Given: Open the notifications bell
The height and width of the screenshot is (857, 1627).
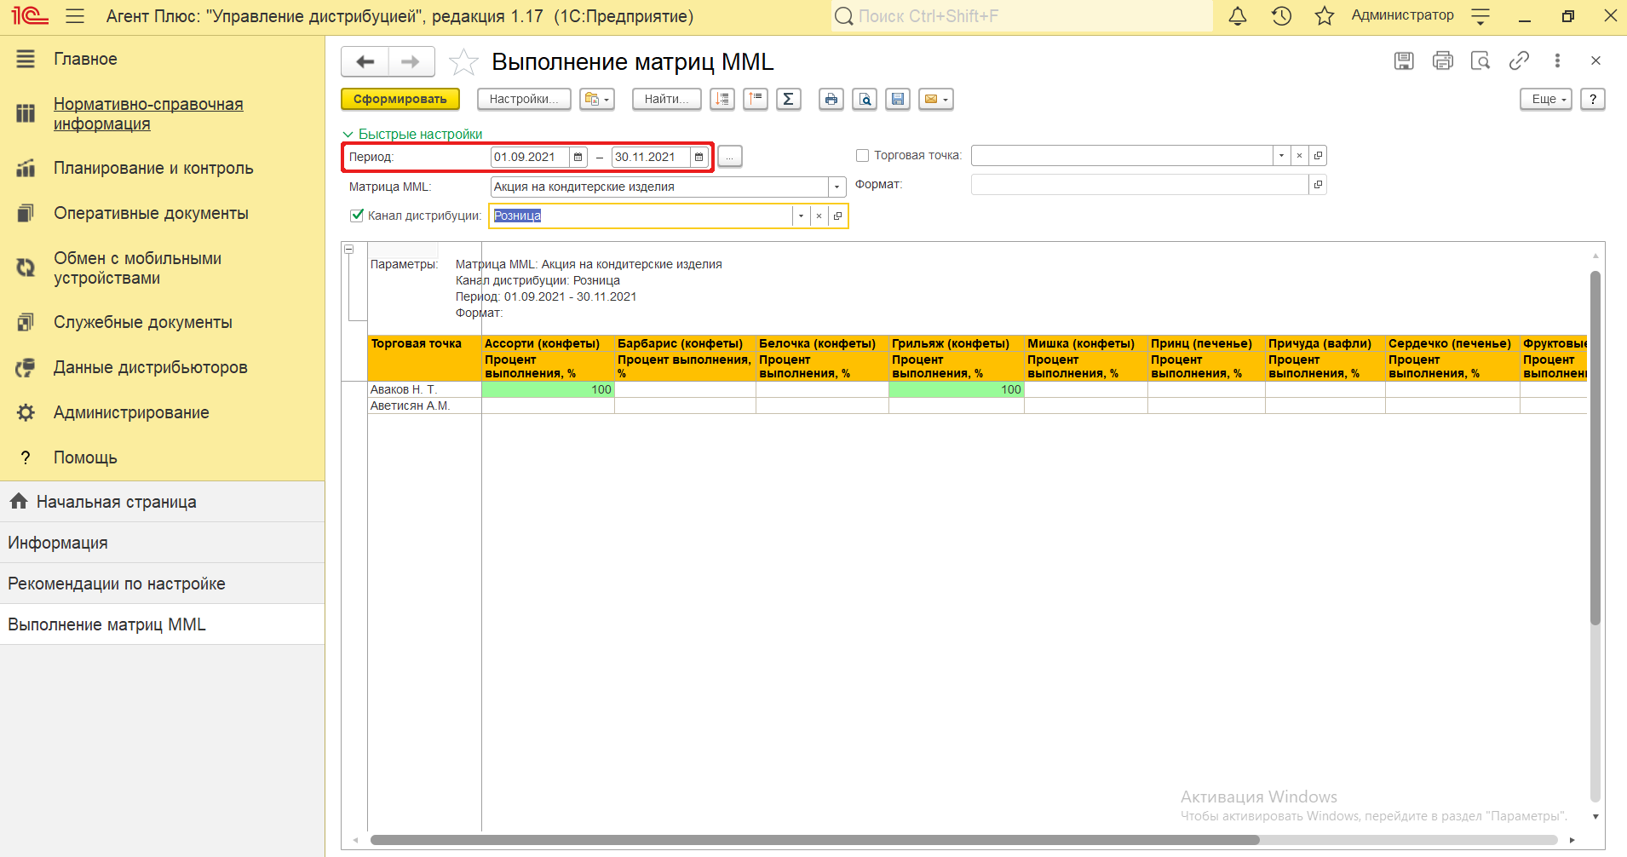Looking at the screenshot, I should point(1238,16).
